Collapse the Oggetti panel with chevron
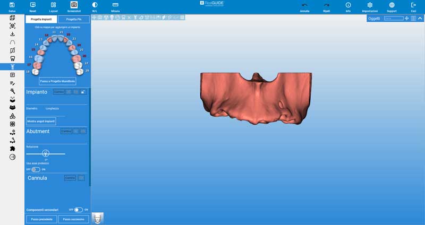The image size is (425, 225). point(420,19)
